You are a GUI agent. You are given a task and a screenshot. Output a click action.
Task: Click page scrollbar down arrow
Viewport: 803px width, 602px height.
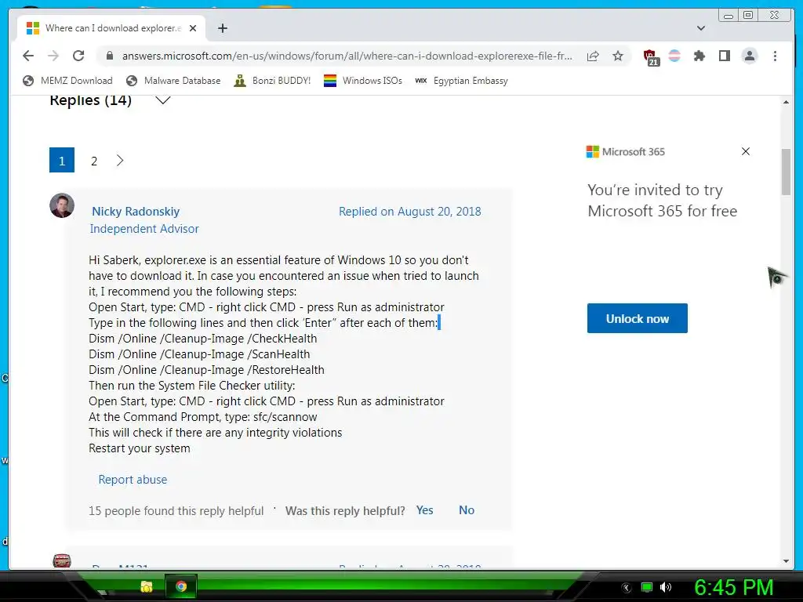(x=786, y=561)
